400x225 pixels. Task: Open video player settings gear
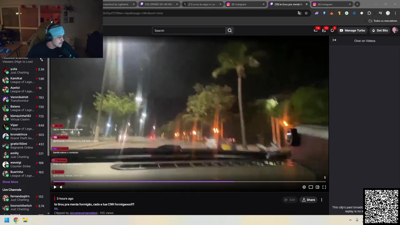(x=304, y=187)
